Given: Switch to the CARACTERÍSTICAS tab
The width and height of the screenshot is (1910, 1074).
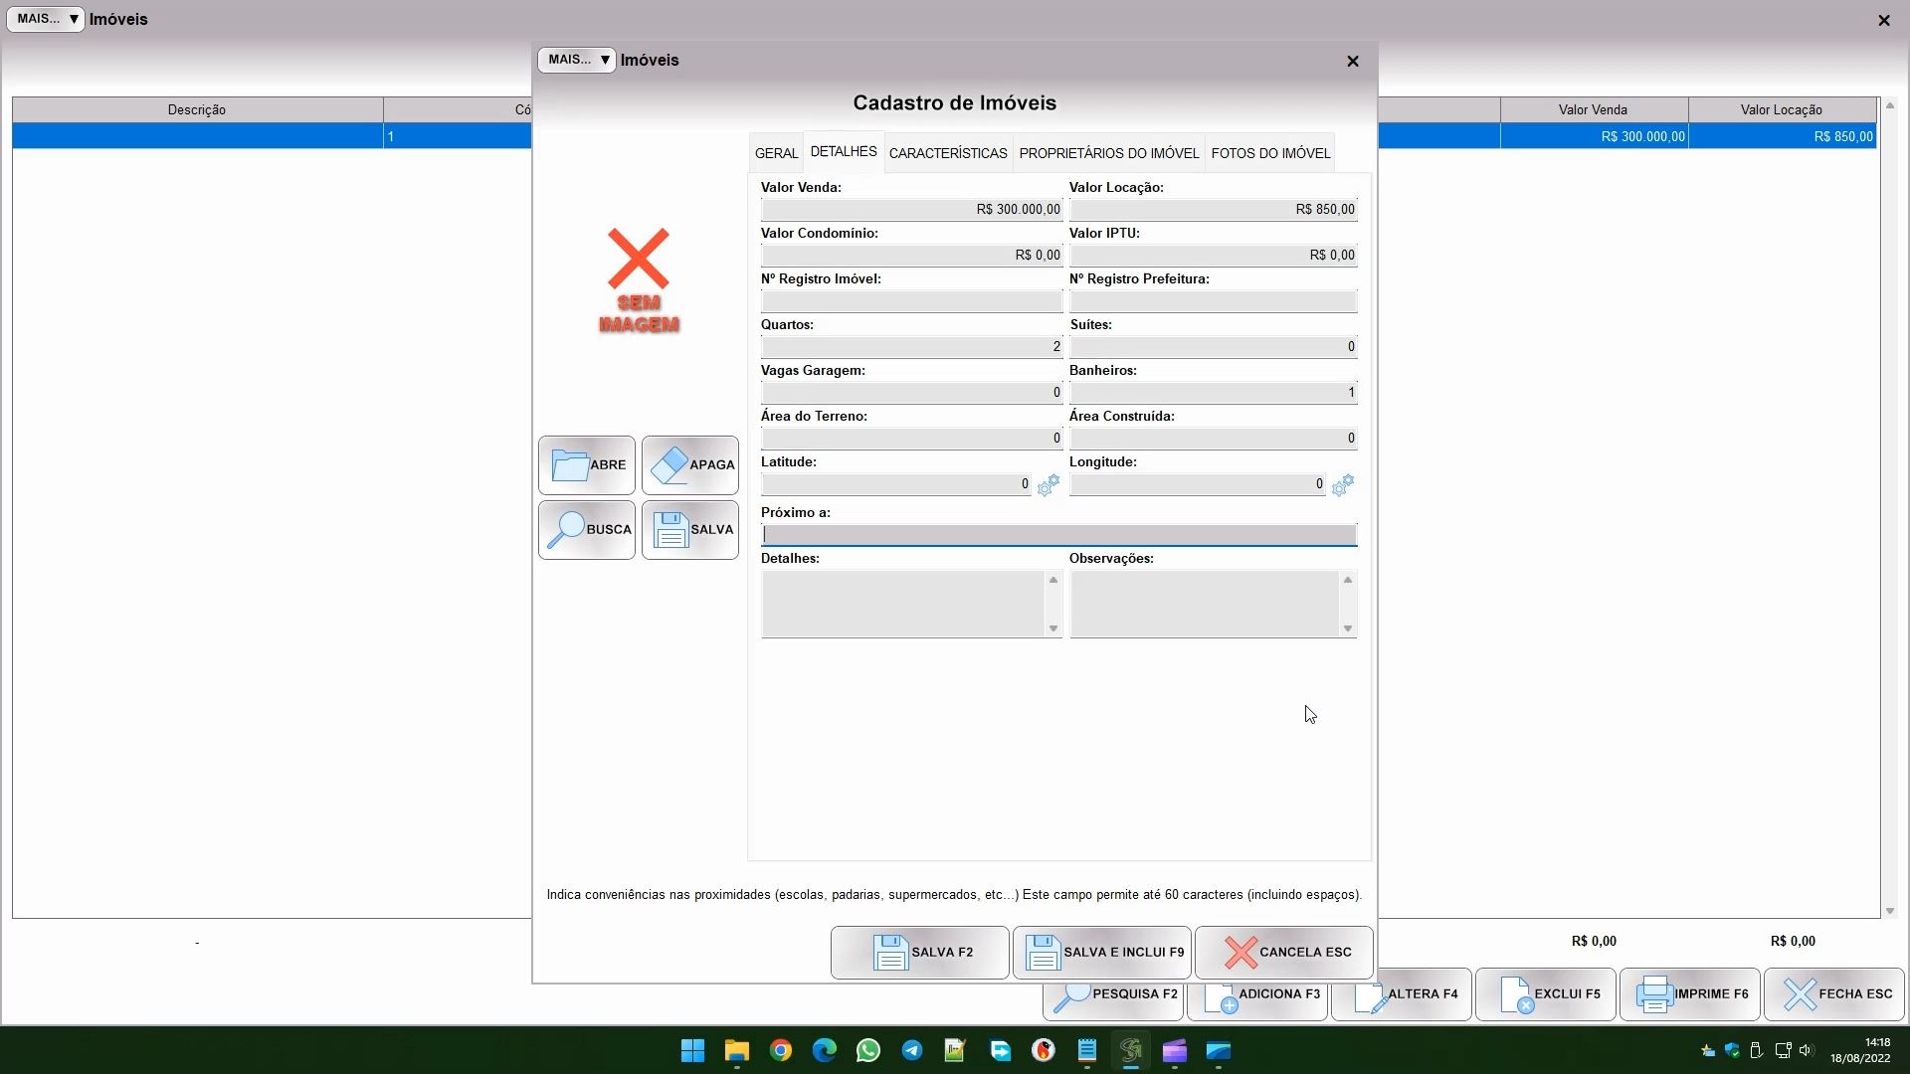Looking at the screenshot, I should pyautogui.click(x=948, y=154).
